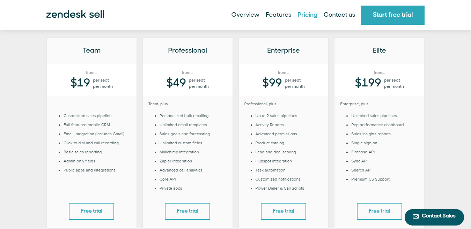The image size is (471, 229).
Task: Click the Start free trial button
Action: point(392,15)
